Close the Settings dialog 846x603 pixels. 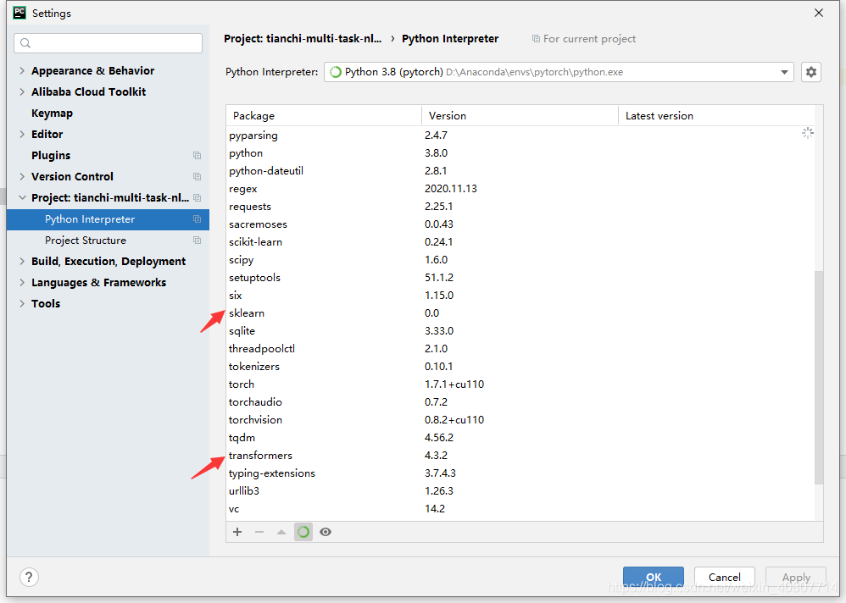[x=819, y=13]
